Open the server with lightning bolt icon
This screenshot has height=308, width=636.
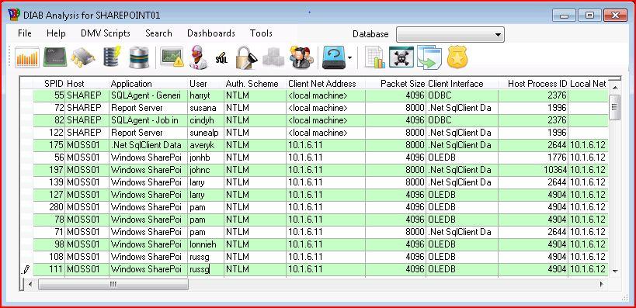click(x=112, y=57)
